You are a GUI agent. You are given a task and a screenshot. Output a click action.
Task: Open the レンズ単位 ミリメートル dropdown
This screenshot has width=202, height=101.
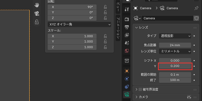[175, 51]
